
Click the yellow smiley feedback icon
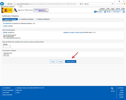[125, 4]
